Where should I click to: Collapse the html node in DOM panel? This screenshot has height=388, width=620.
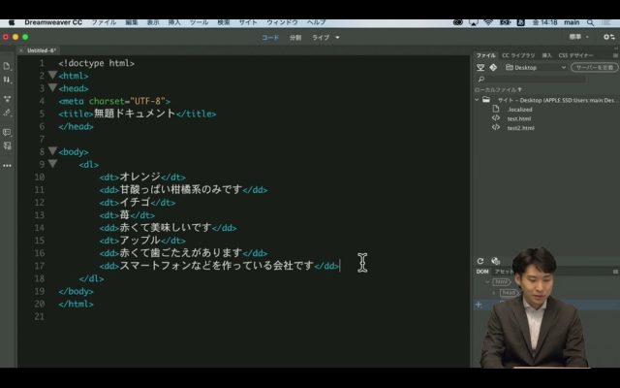click(487, 282)
